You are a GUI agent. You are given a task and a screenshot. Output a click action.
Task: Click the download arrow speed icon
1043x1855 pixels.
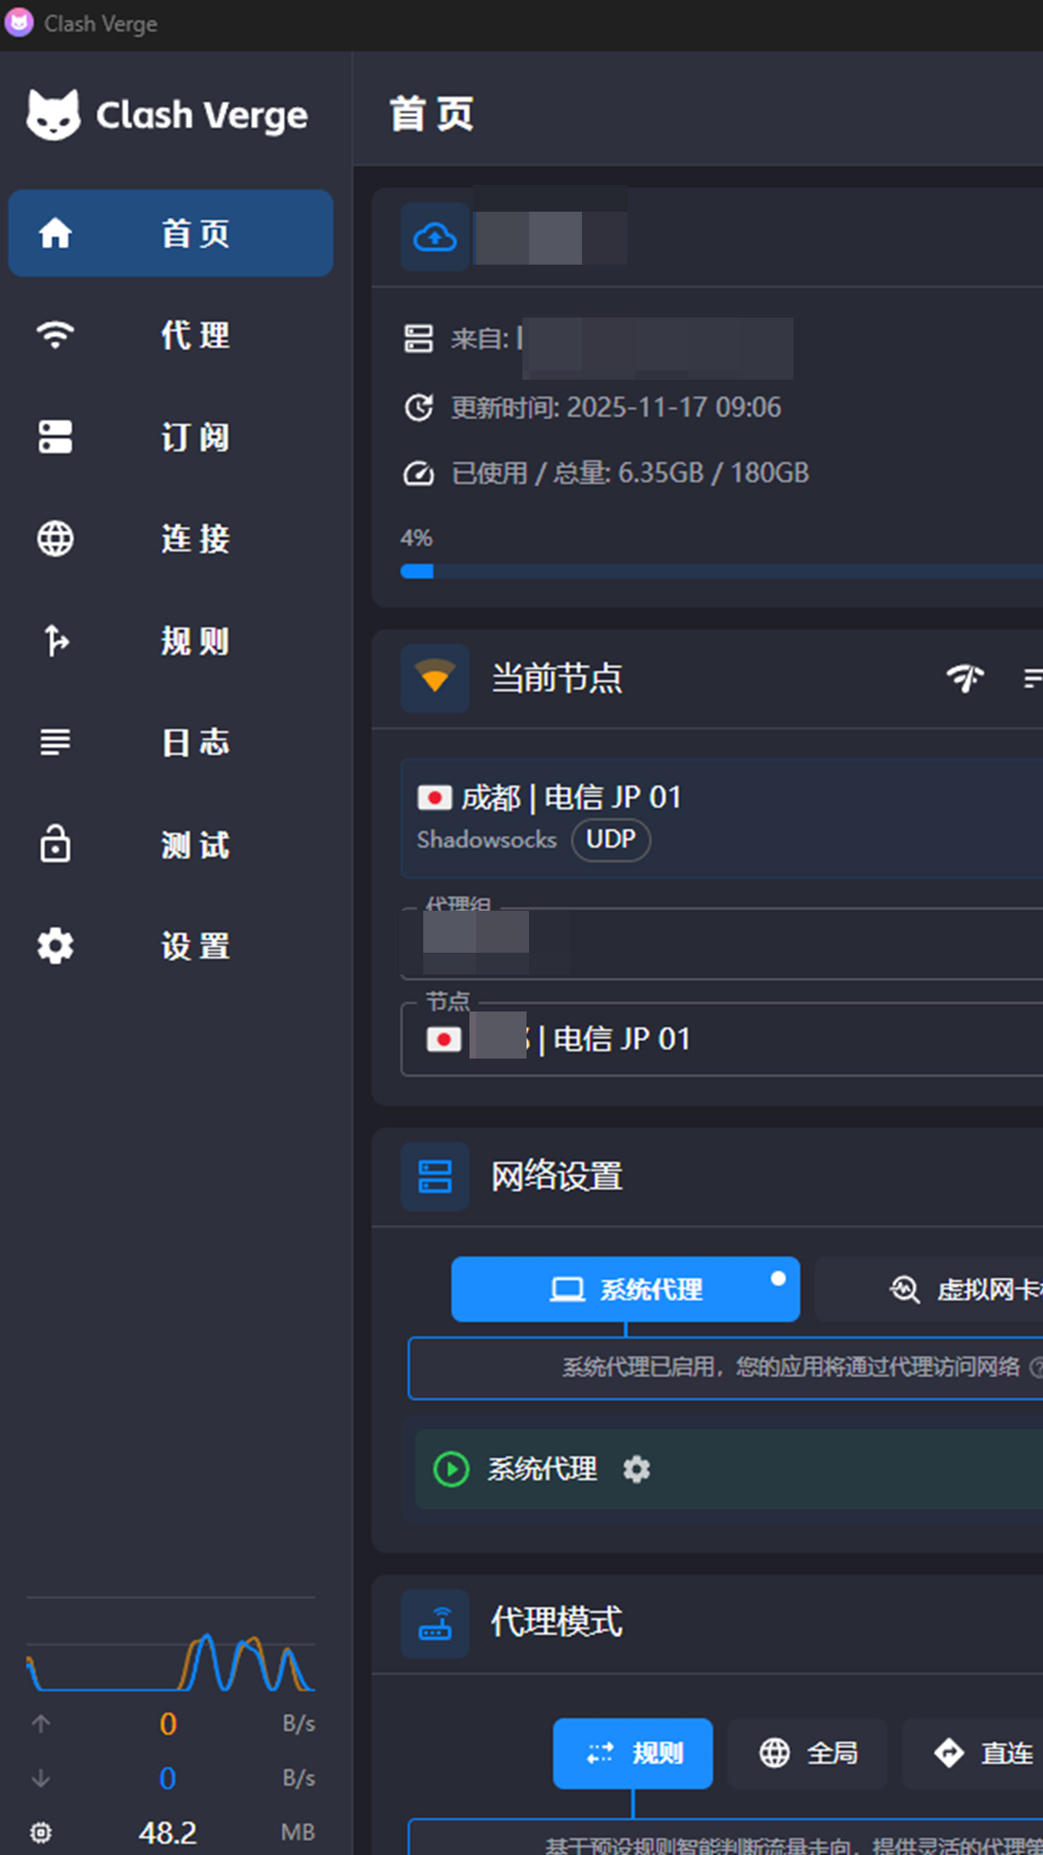(x=40, y=1779)
